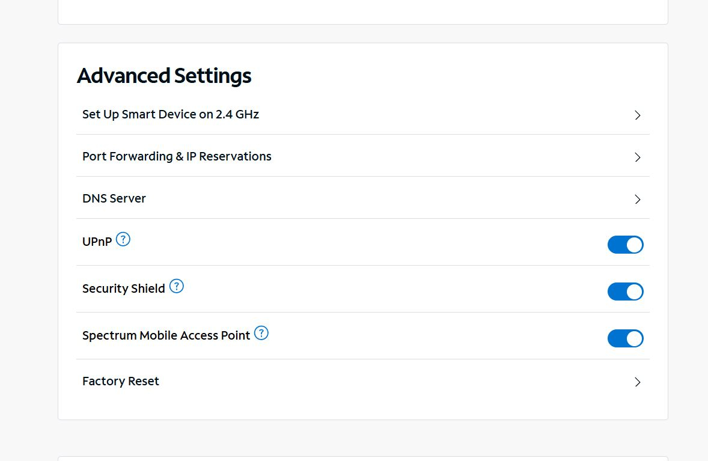Click chevron beside Set Up Smart Device
Screen dimensions: 708x461
tap(638, 115)
